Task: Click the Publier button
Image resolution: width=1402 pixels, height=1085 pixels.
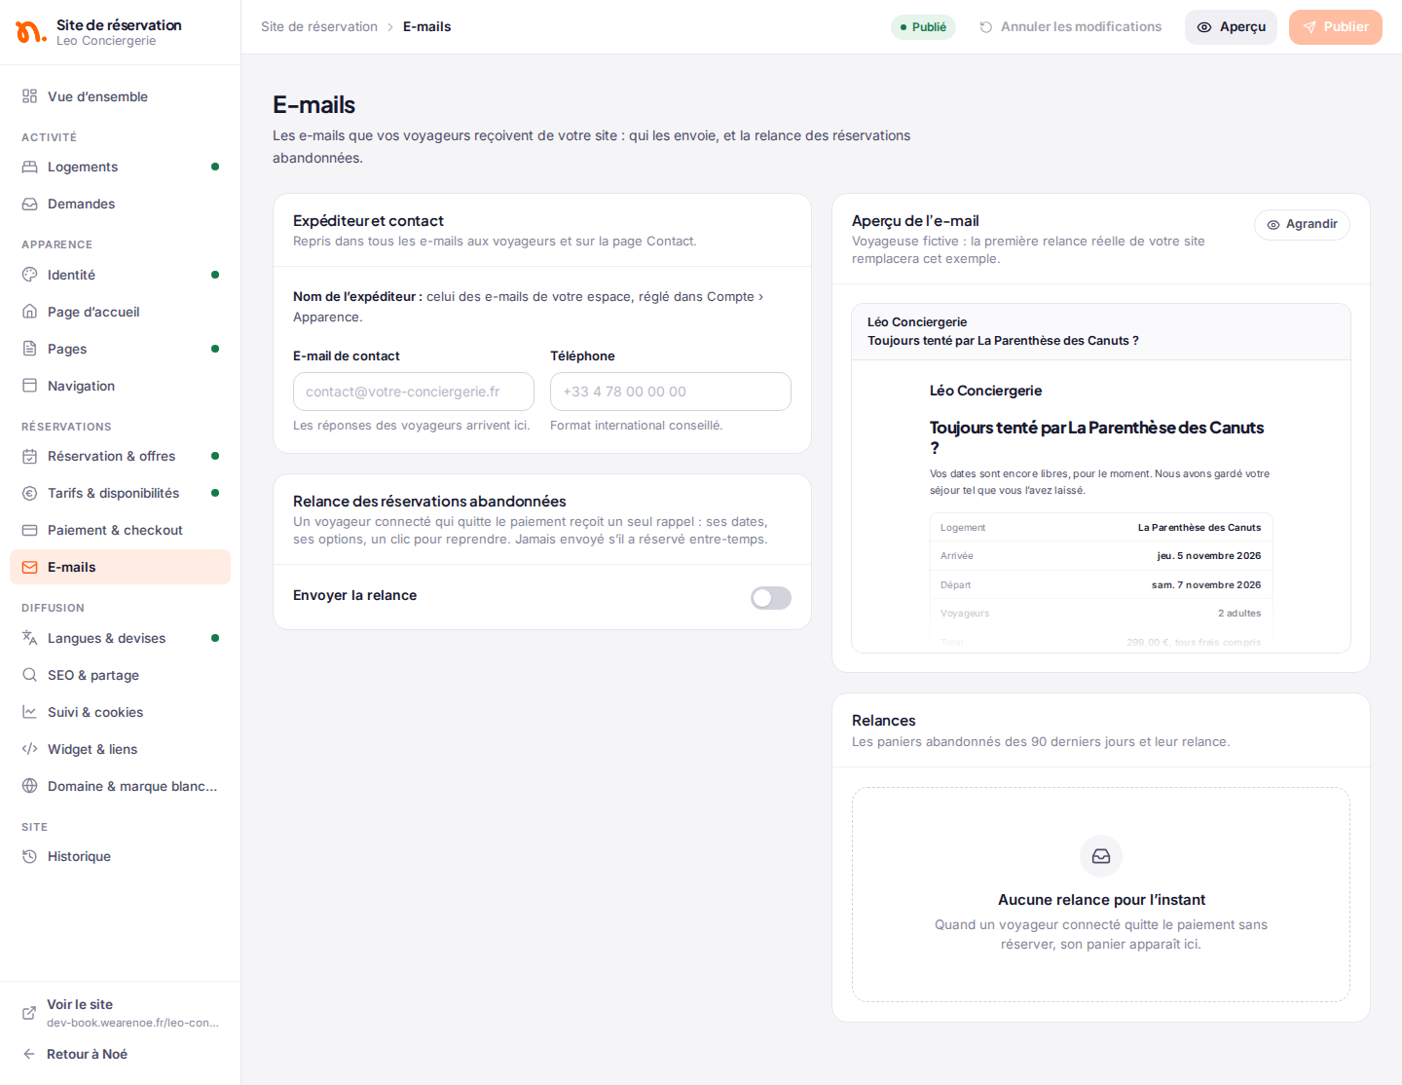Action: click(x=1336, y=27)
